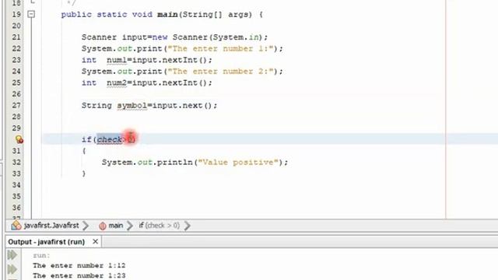
Task: Click the output line ending in 1:12
Action: coord(79,265)
